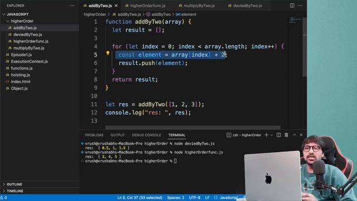The height and width of the screenshot is (201, 357).
Task: Select JavaScript language mode
Action: (229, 198)
